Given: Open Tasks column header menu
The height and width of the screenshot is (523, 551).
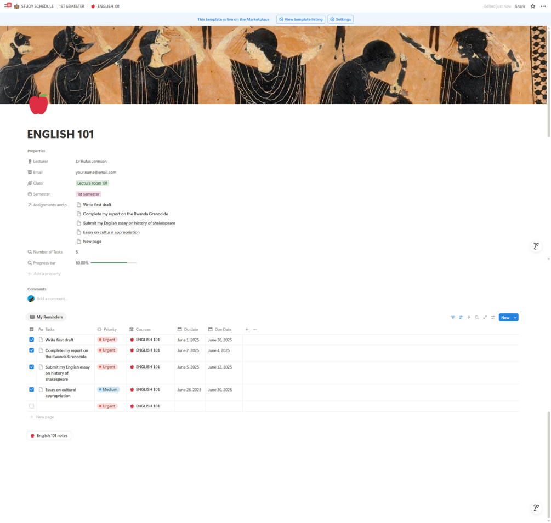Looking at the screenshot, I should (47, 329).
